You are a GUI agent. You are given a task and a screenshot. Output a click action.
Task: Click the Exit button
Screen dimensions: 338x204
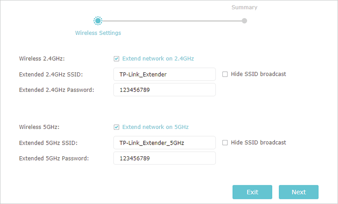click(252, 192)
